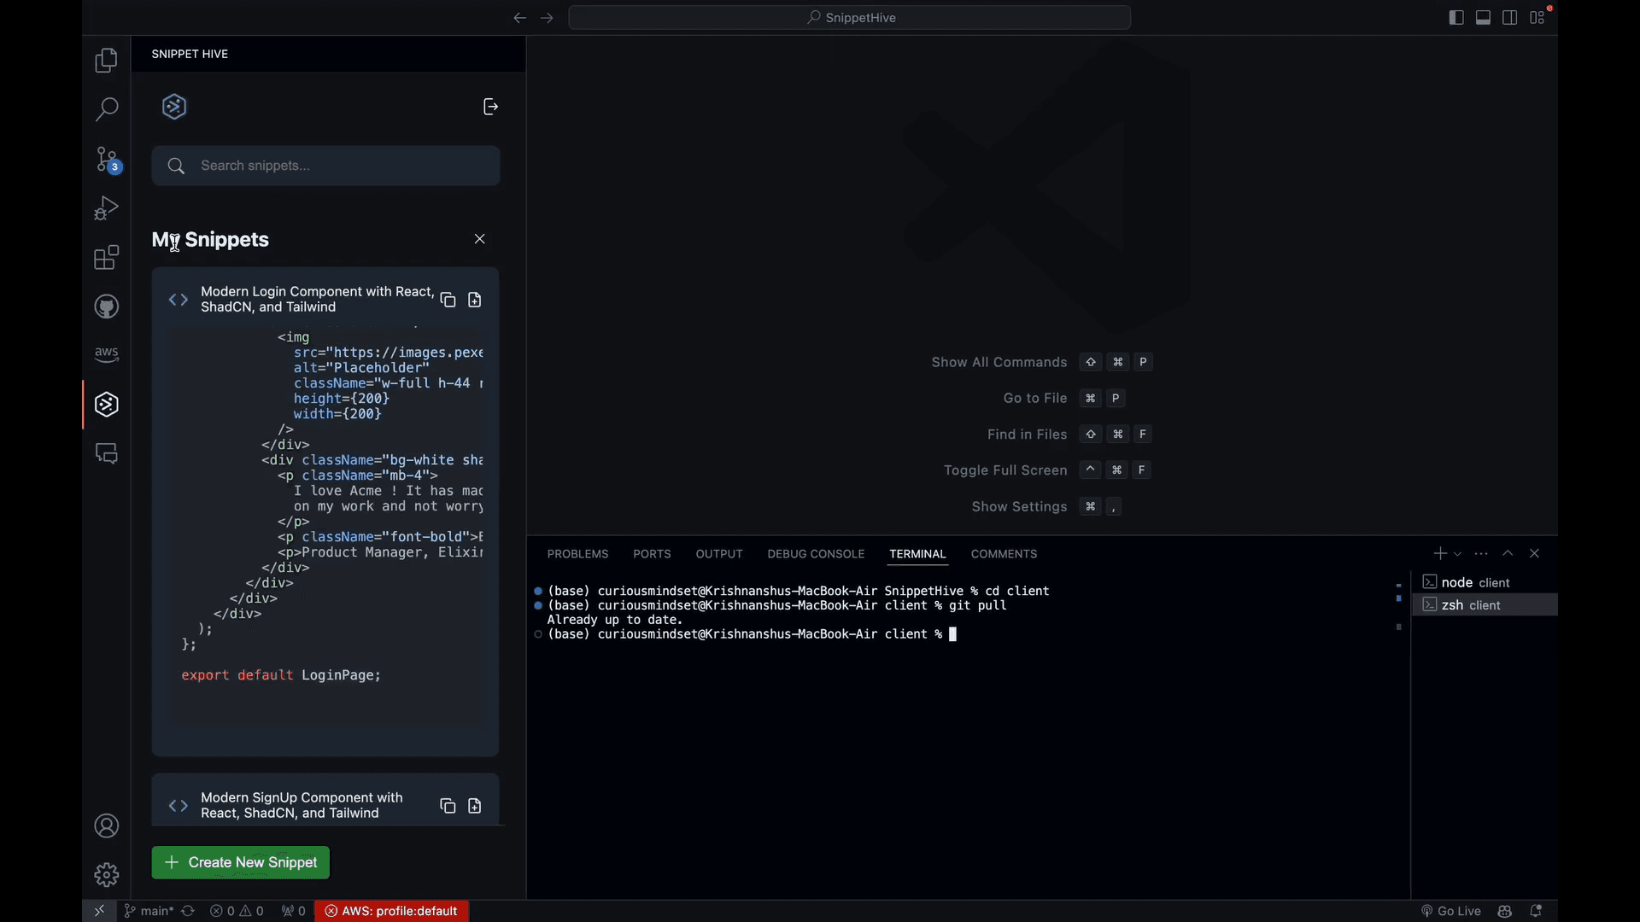Toggle the bottom panel visibility
This screenshot has width=1640, height=922.
coord(1484,17)
